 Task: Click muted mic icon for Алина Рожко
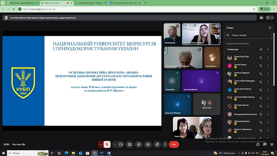(261, 66)
